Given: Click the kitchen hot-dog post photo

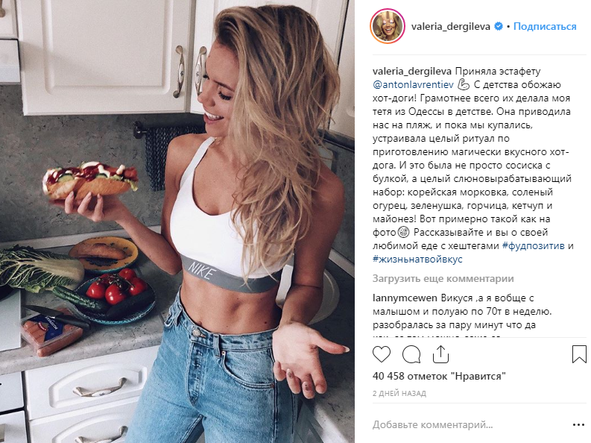Looking at the screenshot, I should pos(177,221).
